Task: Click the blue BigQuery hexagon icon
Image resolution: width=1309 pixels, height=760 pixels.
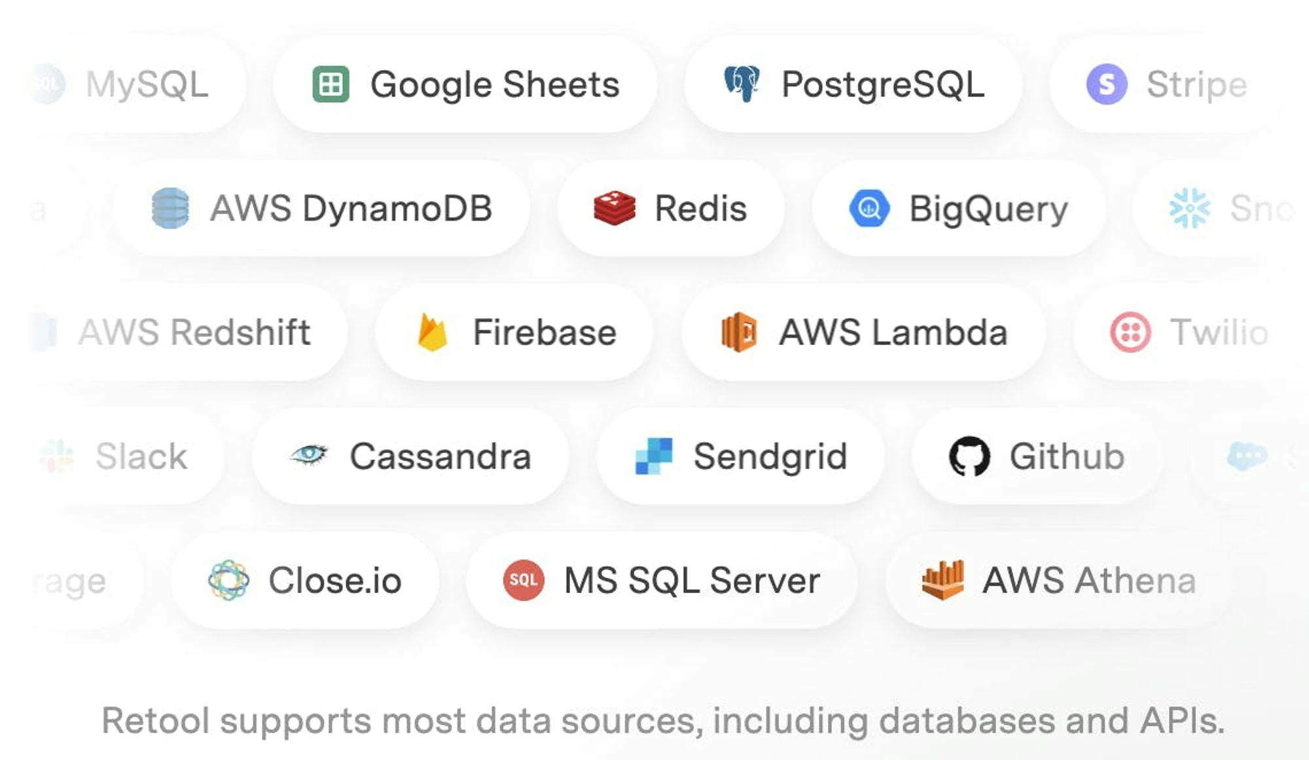Action: click(x=869, y=208)
